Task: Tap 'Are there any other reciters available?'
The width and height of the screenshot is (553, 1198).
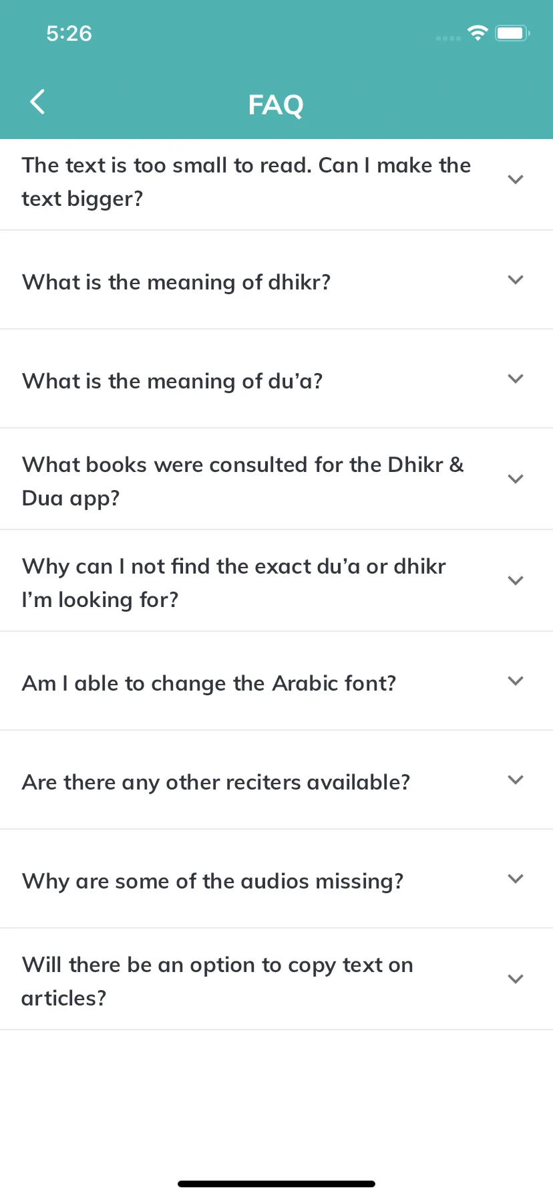Action: (x=216, y=782)
